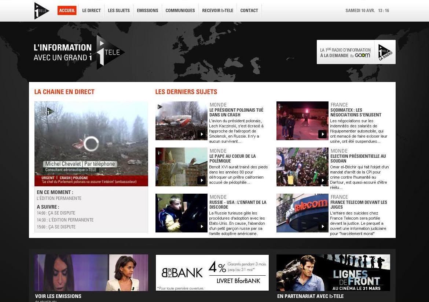The image size is (429, 302).
Task: Open the Sudan crowd thumbnail
Action: (x=302, y=167)
